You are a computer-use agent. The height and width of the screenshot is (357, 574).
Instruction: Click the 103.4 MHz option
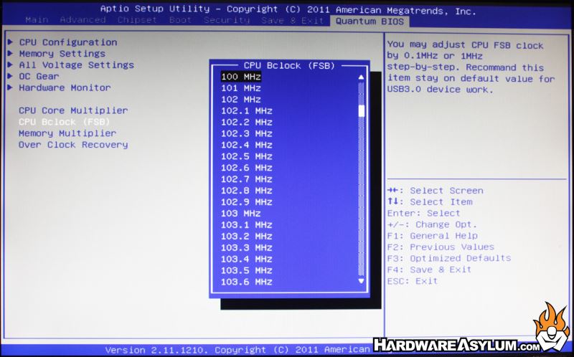tap(247, 259)
